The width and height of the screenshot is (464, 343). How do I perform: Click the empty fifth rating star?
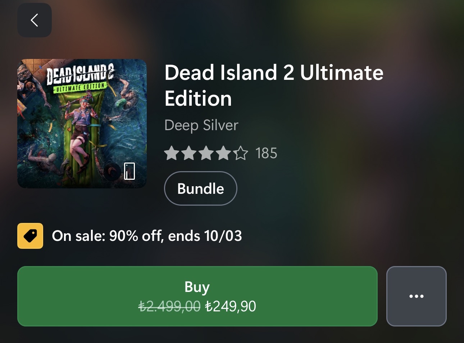[x=241, y=153]
